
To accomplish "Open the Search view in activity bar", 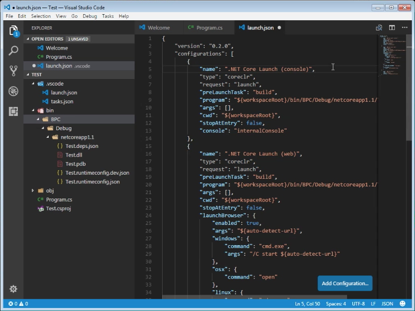I will (14, 50).
